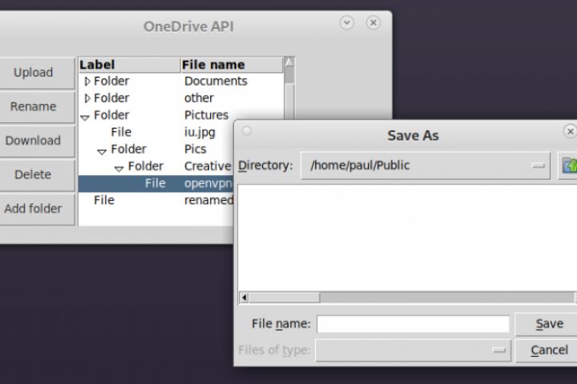Click the File name column header
Screen dimensions: 577x384
pos(232,65)
